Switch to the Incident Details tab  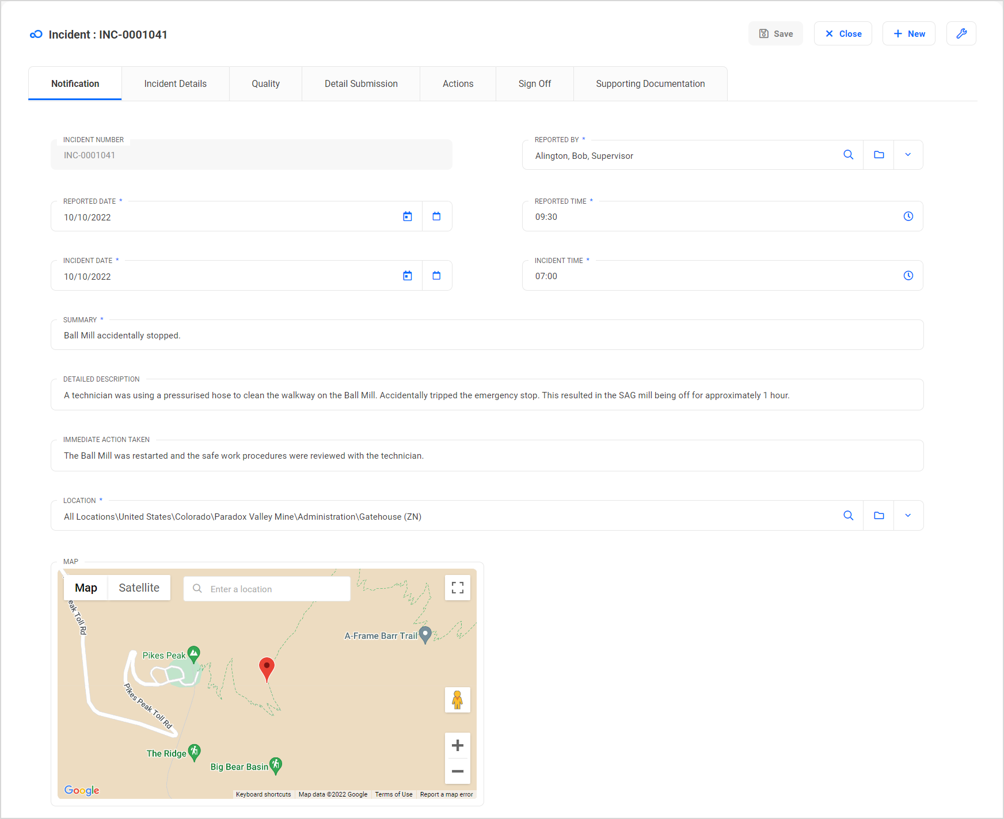pyautogui.click(x=176, y=83)
